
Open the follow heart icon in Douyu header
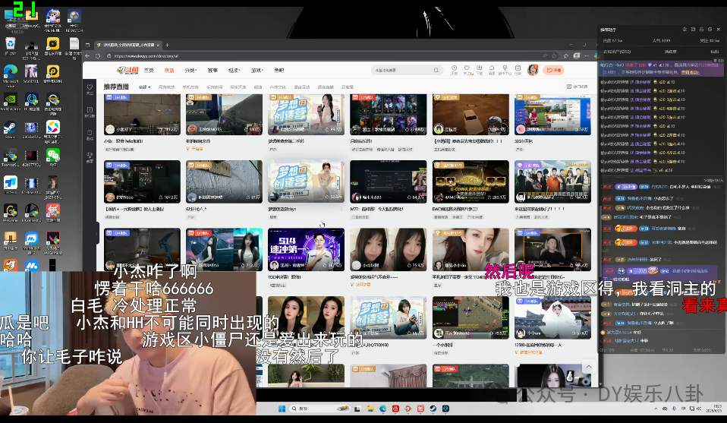coord(467,68)
